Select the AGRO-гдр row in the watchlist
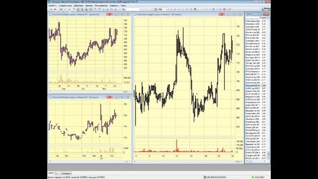This screenshot has height=179, width=318. [256, 89]
